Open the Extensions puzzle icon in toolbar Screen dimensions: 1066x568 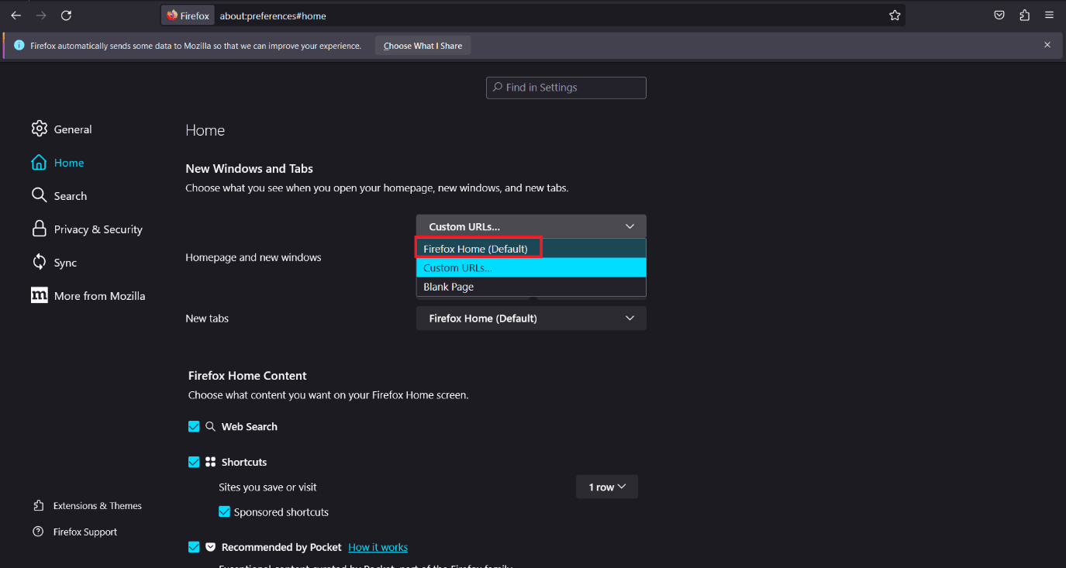[1025, 15]
